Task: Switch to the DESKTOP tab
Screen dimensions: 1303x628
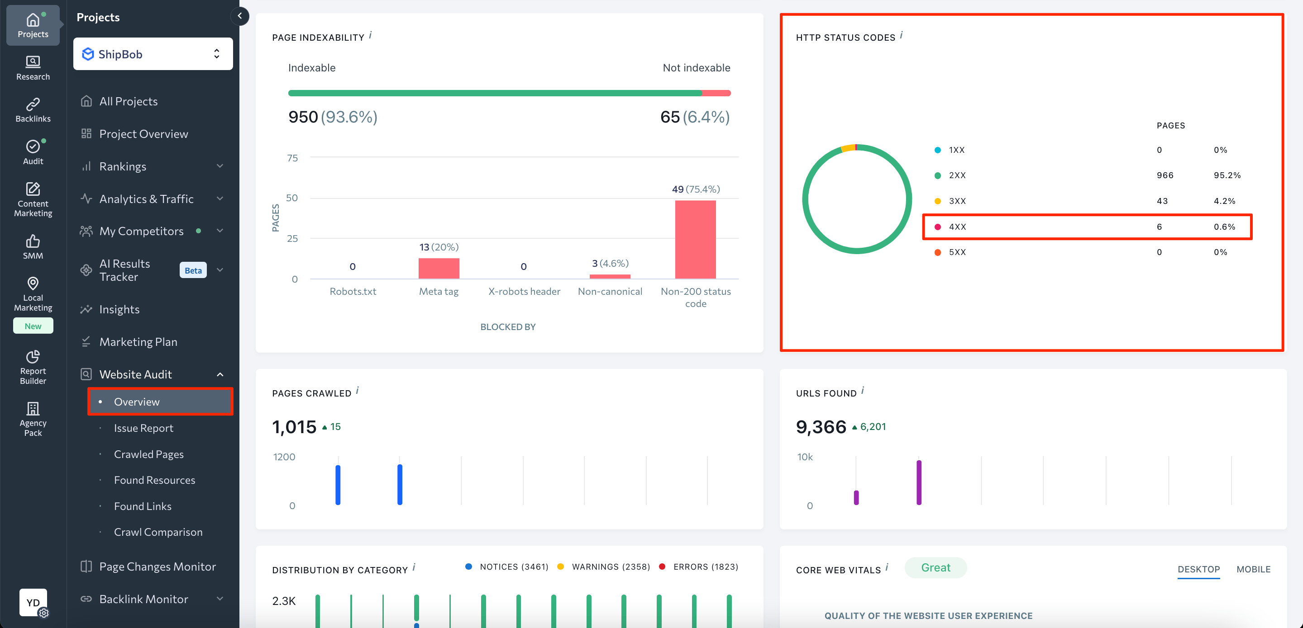Action: pyautogui.click(x=1198, y=569)
